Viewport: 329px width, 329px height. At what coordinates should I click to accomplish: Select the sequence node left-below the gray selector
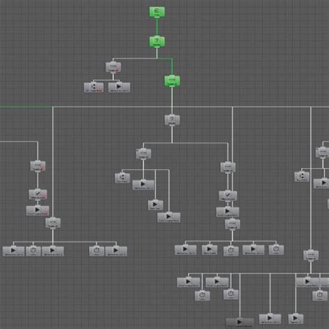coord(144,153)
